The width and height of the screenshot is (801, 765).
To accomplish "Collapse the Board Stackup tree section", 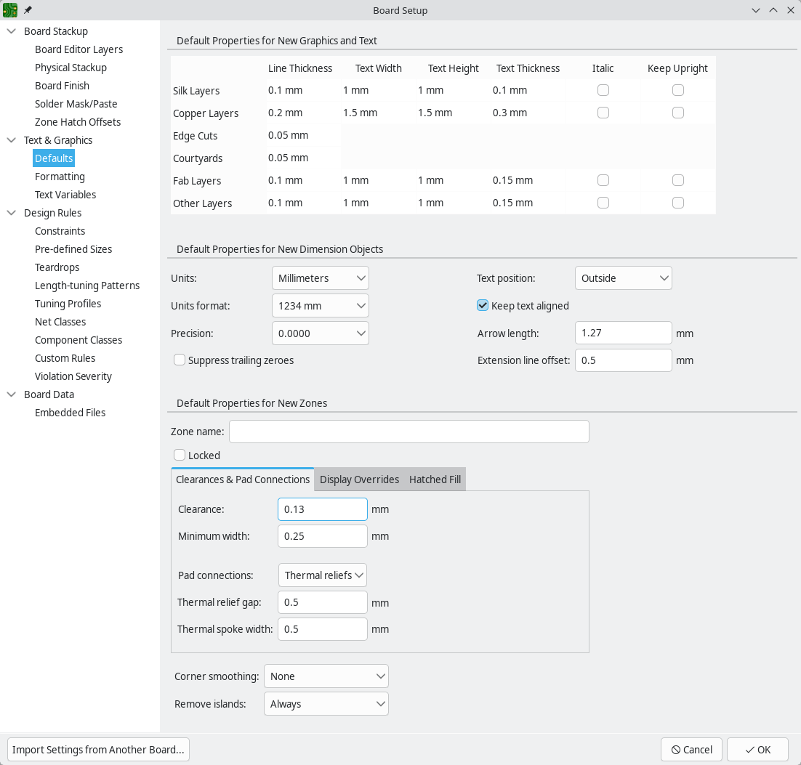I will click(10, 31).
